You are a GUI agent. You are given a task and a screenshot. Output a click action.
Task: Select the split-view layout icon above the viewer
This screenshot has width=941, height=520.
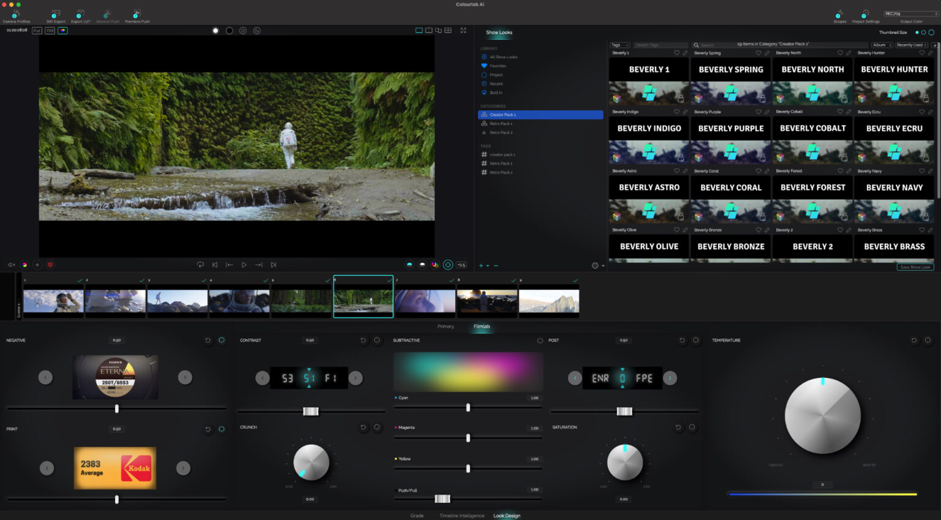coord(429,30)
